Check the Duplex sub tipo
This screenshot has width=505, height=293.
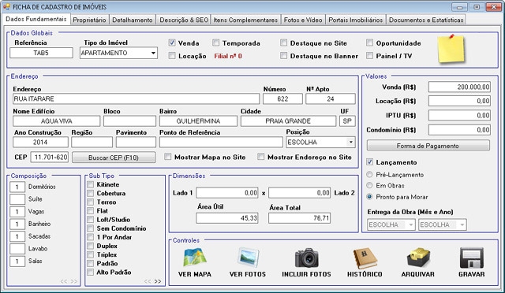tap(91, 246)
